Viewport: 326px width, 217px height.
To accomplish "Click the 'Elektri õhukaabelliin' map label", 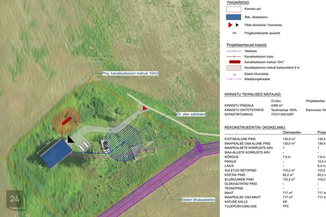I will pyautogui.click(x=198, y=200).
